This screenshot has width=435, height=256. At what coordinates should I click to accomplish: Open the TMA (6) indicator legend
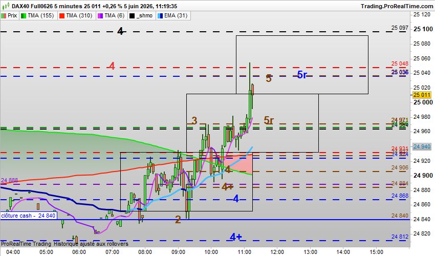click(112, 15)
